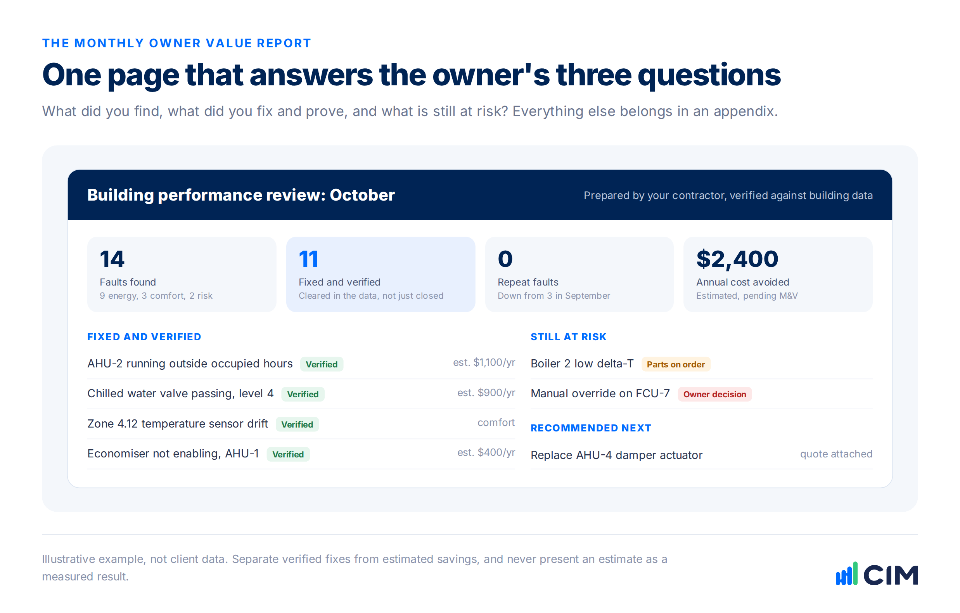The width and height of the screenshot is (960, 613).
Task: Click Verified badge on Economiser AHU-1 row
Action: 288,454
